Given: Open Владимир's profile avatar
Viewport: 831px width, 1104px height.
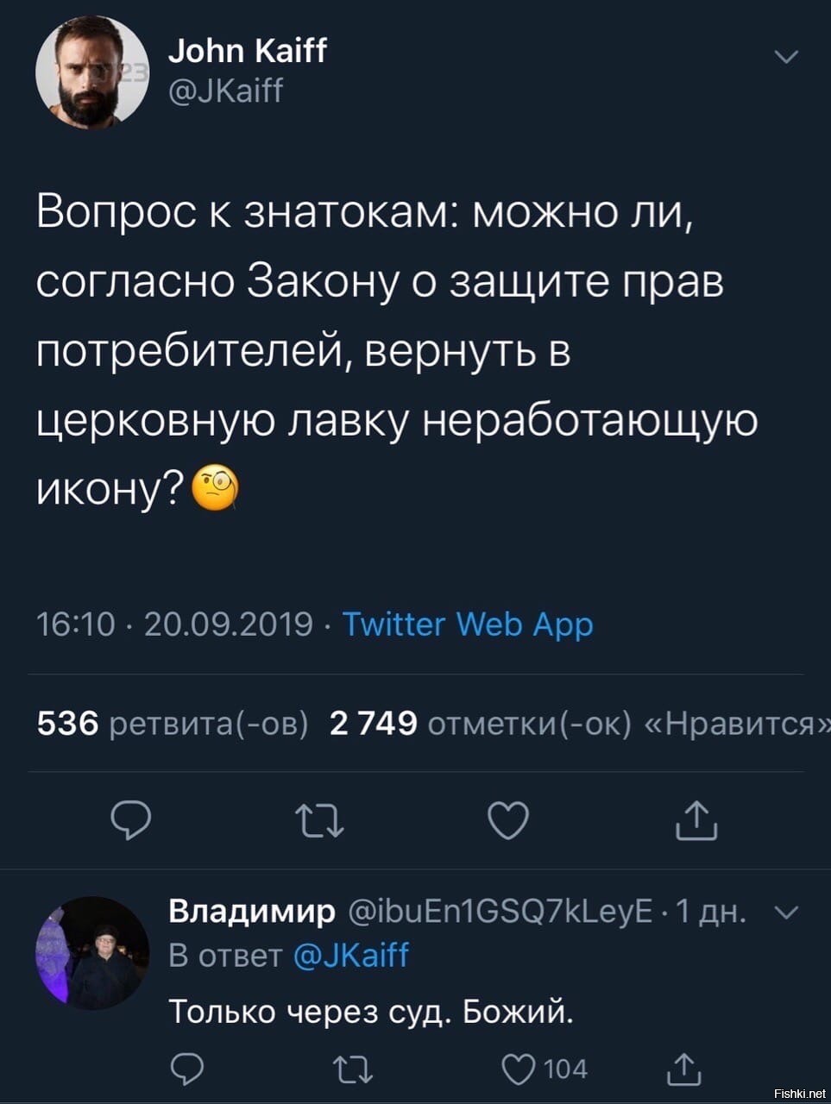Looking at the screenshot, I should 92,952.
